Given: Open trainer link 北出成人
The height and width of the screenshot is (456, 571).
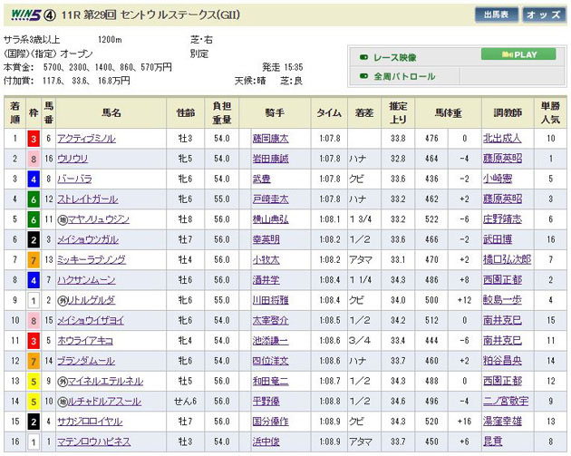Looking at the screenshot, I should pyautogui.click(x=502, y=139).
